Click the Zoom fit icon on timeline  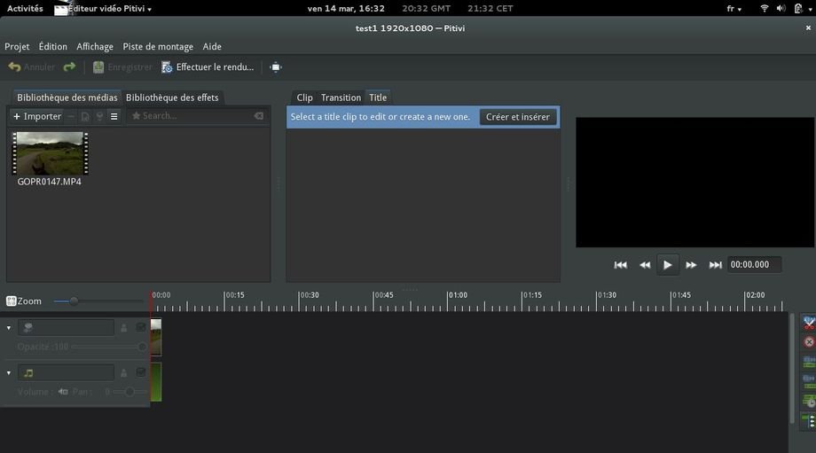12,301
